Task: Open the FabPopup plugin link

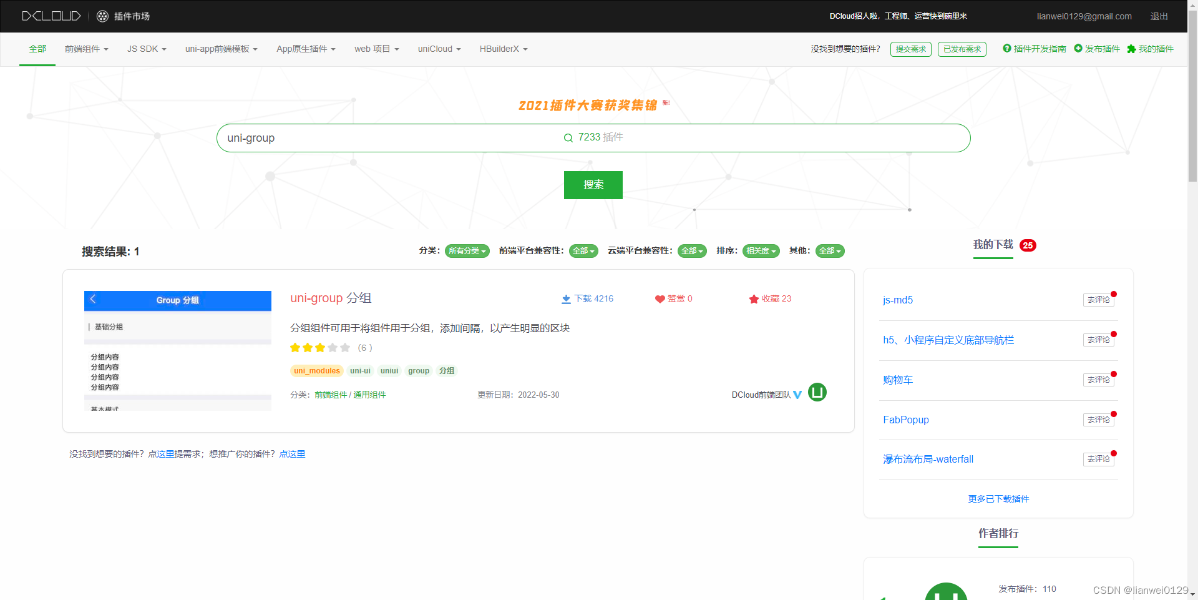Action: 906,420
